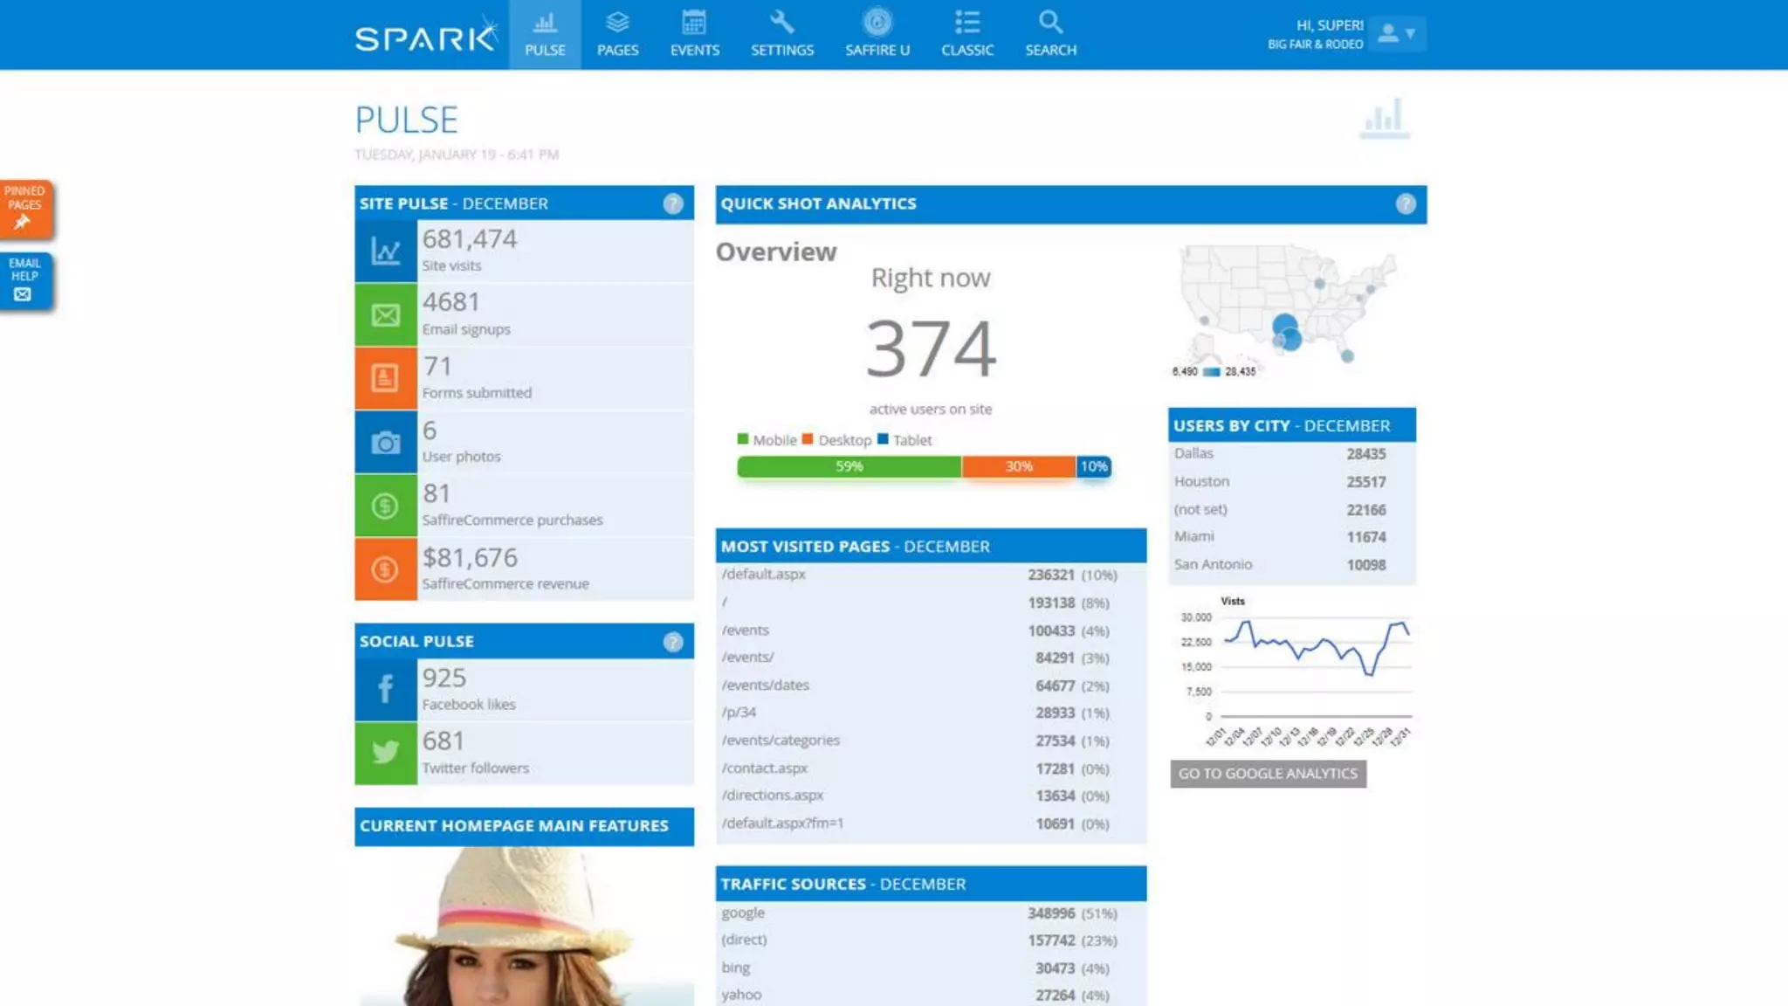Viewport: 1788px width, 1006px height.
Task: Click the Facebook likes icon tile
Action: [385, 689]
